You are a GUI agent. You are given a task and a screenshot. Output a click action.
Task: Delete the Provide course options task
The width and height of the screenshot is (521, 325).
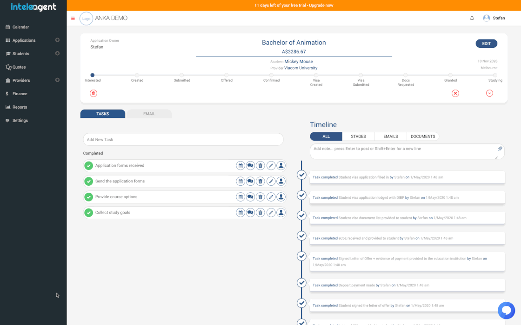[260, 197]
